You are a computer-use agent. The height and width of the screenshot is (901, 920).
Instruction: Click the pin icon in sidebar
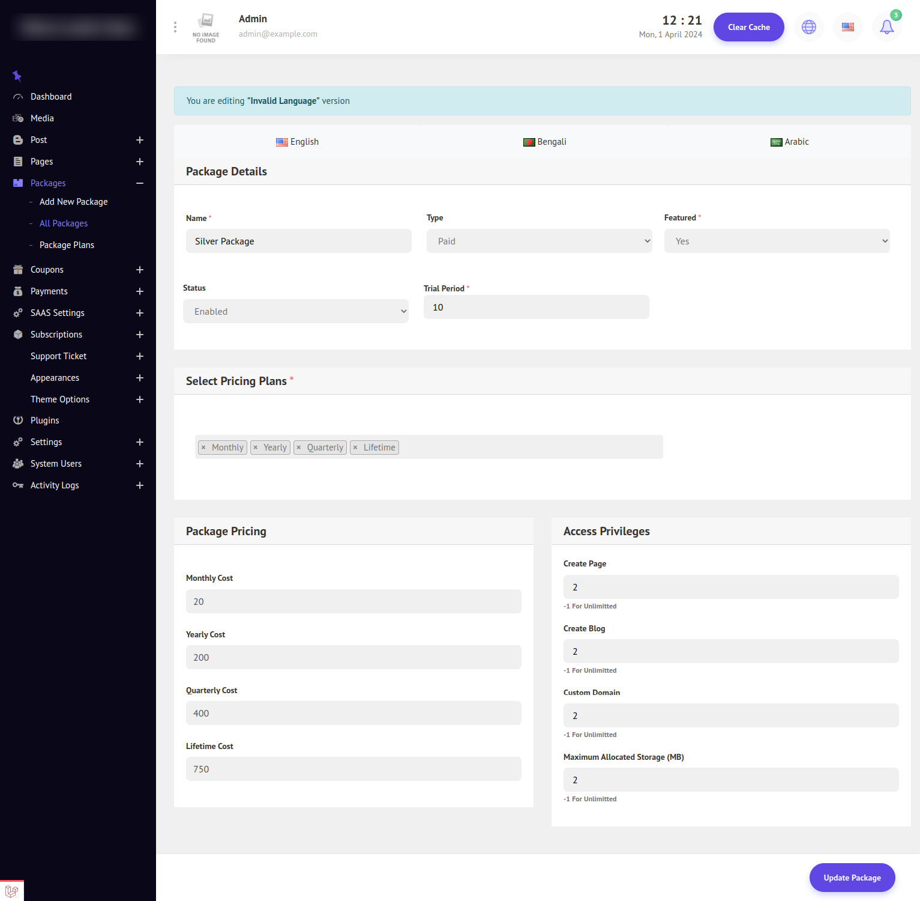(17, 76)
